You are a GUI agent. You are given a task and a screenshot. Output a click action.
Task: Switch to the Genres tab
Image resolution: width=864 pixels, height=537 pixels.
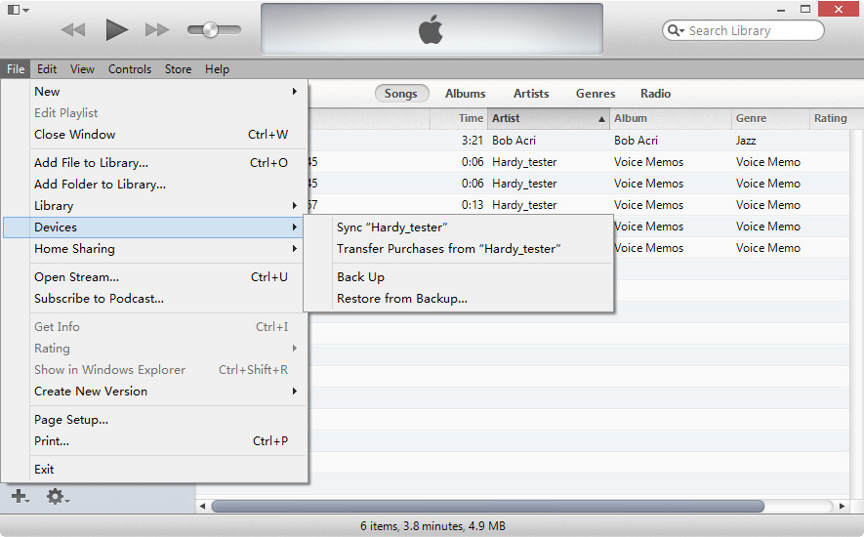(x=596, y=93)
